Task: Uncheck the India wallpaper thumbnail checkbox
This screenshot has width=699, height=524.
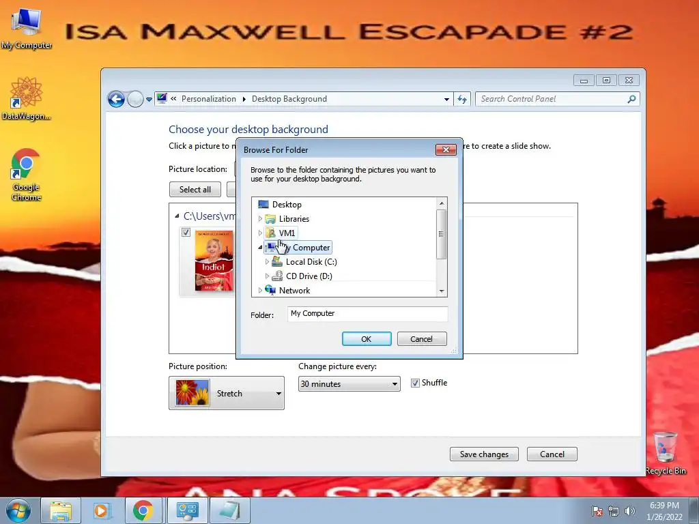Action: (x=186, y=232)
